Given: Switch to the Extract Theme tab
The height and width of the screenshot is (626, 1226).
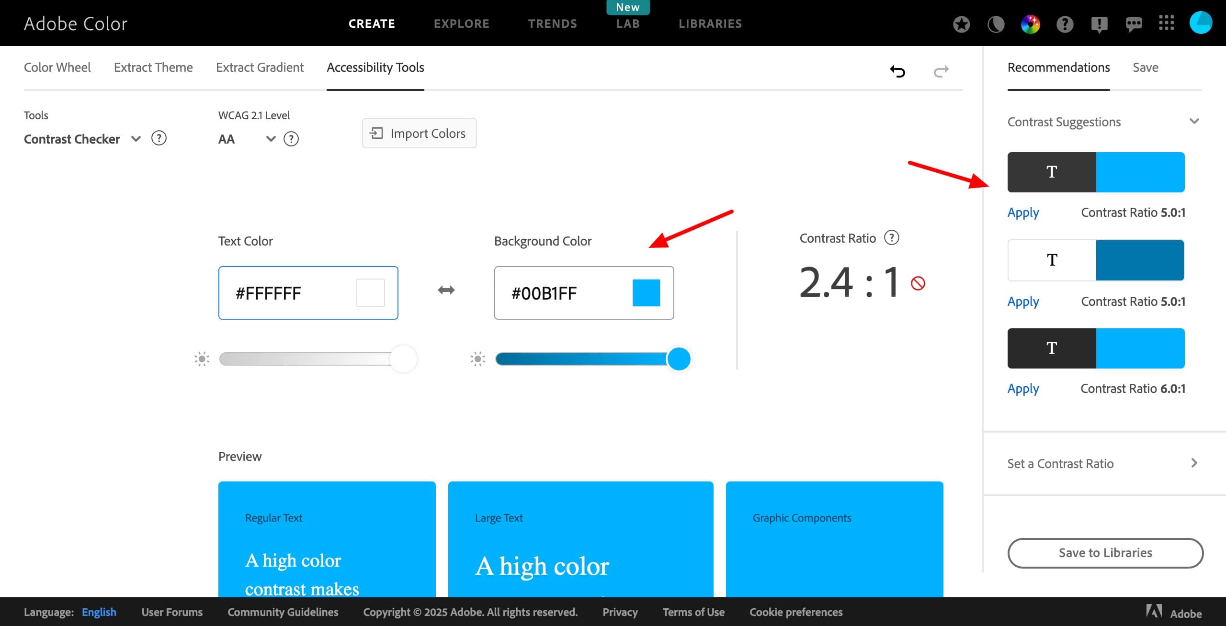Looking at the screenshot, I should click(x=153, y=67).
